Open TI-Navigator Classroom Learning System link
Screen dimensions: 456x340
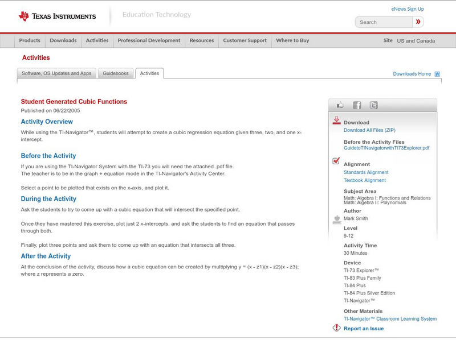click(x=390, y=319)
